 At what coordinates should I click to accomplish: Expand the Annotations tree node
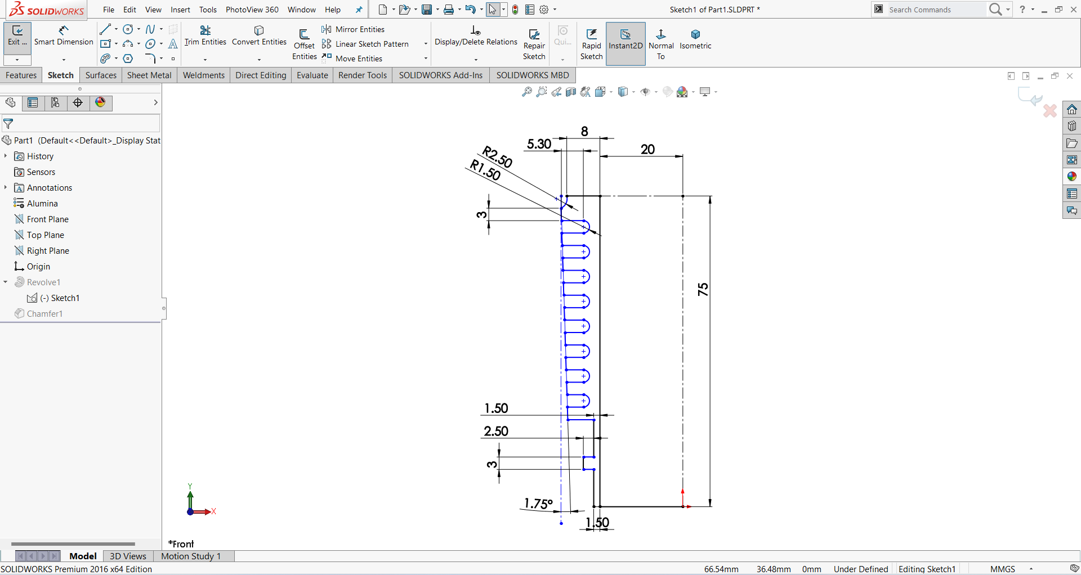click(x=6, y=187)
